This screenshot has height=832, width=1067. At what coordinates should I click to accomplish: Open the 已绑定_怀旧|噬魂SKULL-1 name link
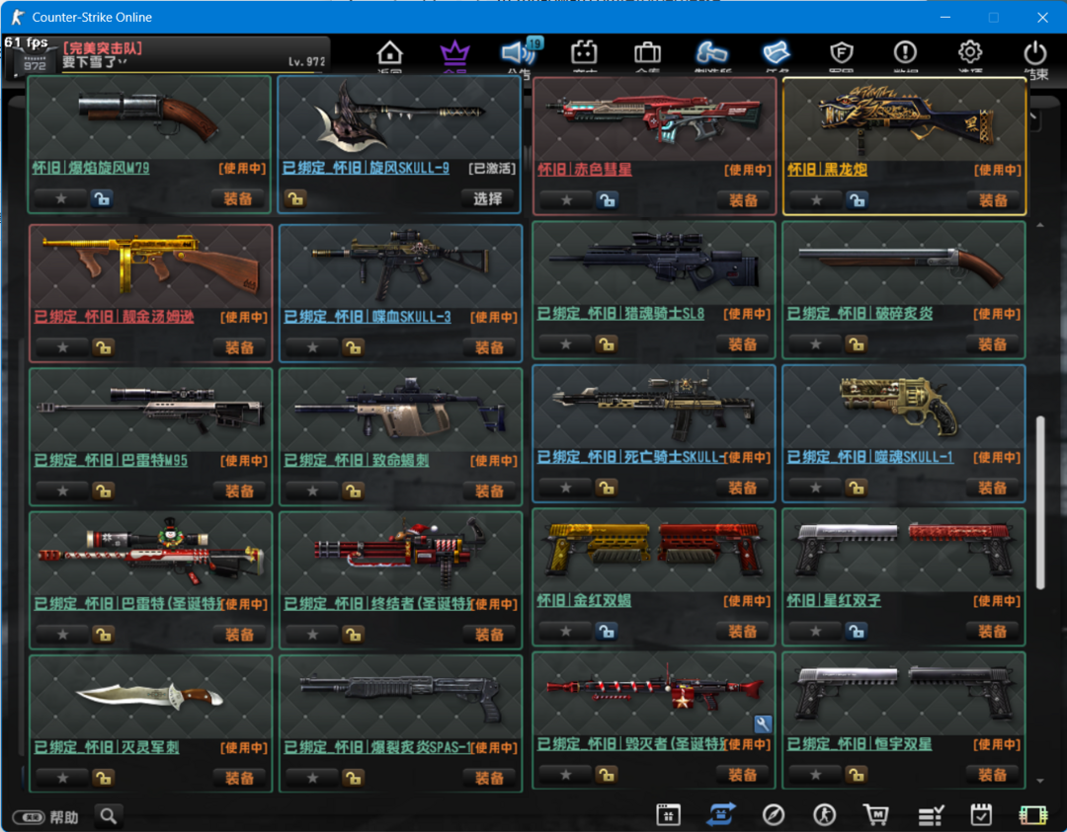(x=870, y=457)
